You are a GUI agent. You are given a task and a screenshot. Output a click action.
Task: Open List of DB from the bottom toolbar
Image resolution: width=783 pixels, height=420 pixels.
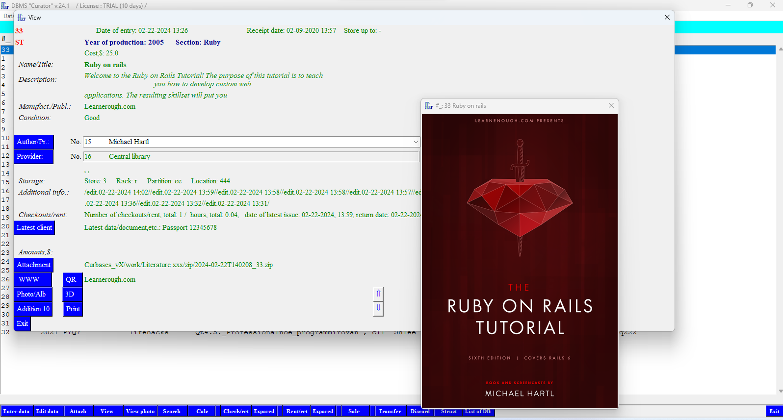click(x=478, y=411)
